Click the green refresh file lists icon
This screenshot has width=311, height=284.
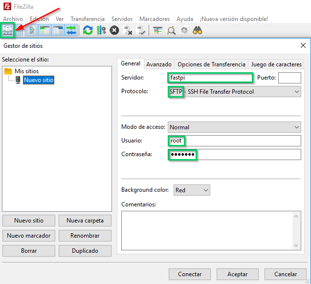(88, 30)
